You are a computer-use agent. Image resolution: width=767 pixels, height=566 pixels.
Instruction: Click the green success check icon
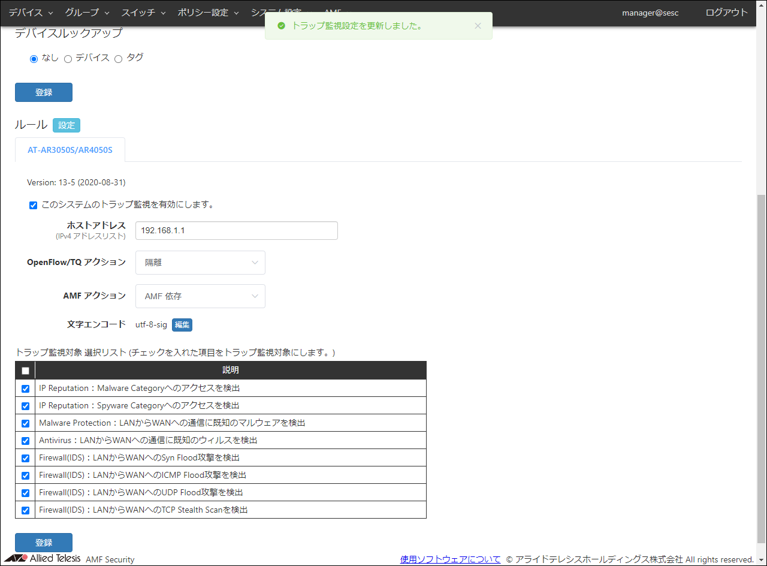[281, 26]
